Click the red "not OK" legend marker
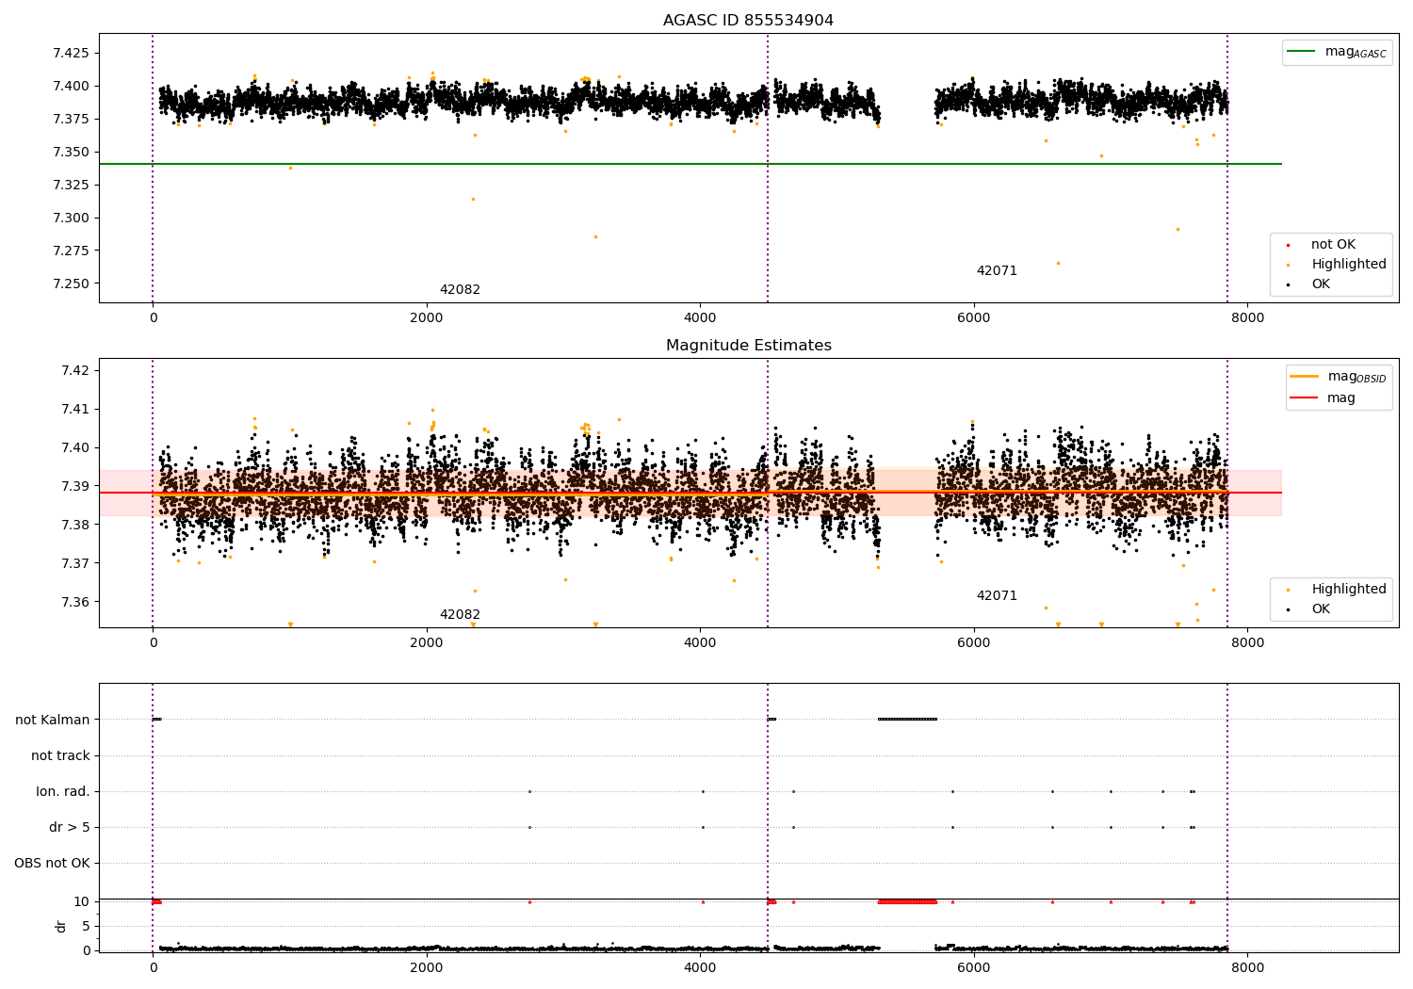Viewport: 1413px width, 989px height. point(1288,245)
